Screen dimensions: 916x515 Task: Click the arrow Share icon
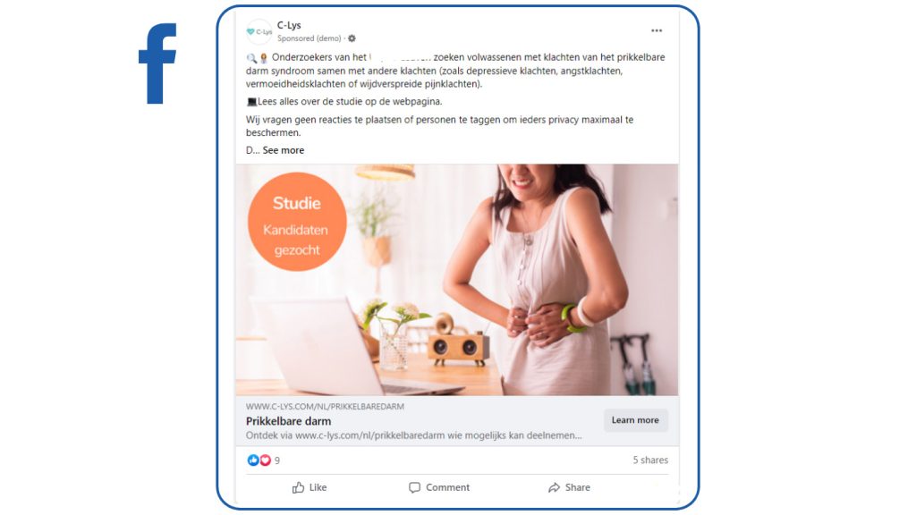554,487
